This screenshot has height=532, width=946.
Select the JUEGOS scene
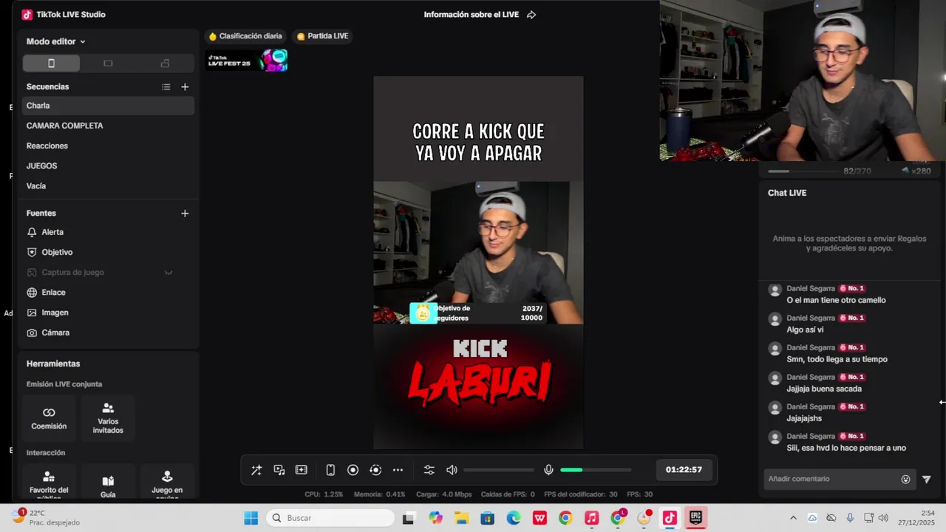(x=108, y=166)
